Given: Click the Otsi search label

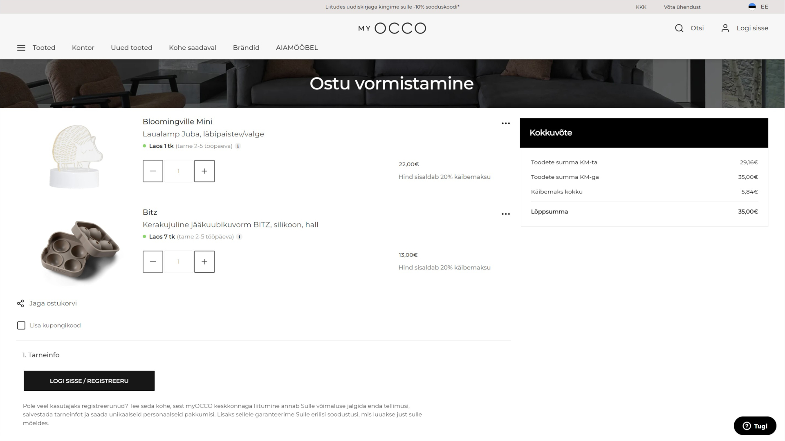Looking at the screenshot, I should click(697, 28).
